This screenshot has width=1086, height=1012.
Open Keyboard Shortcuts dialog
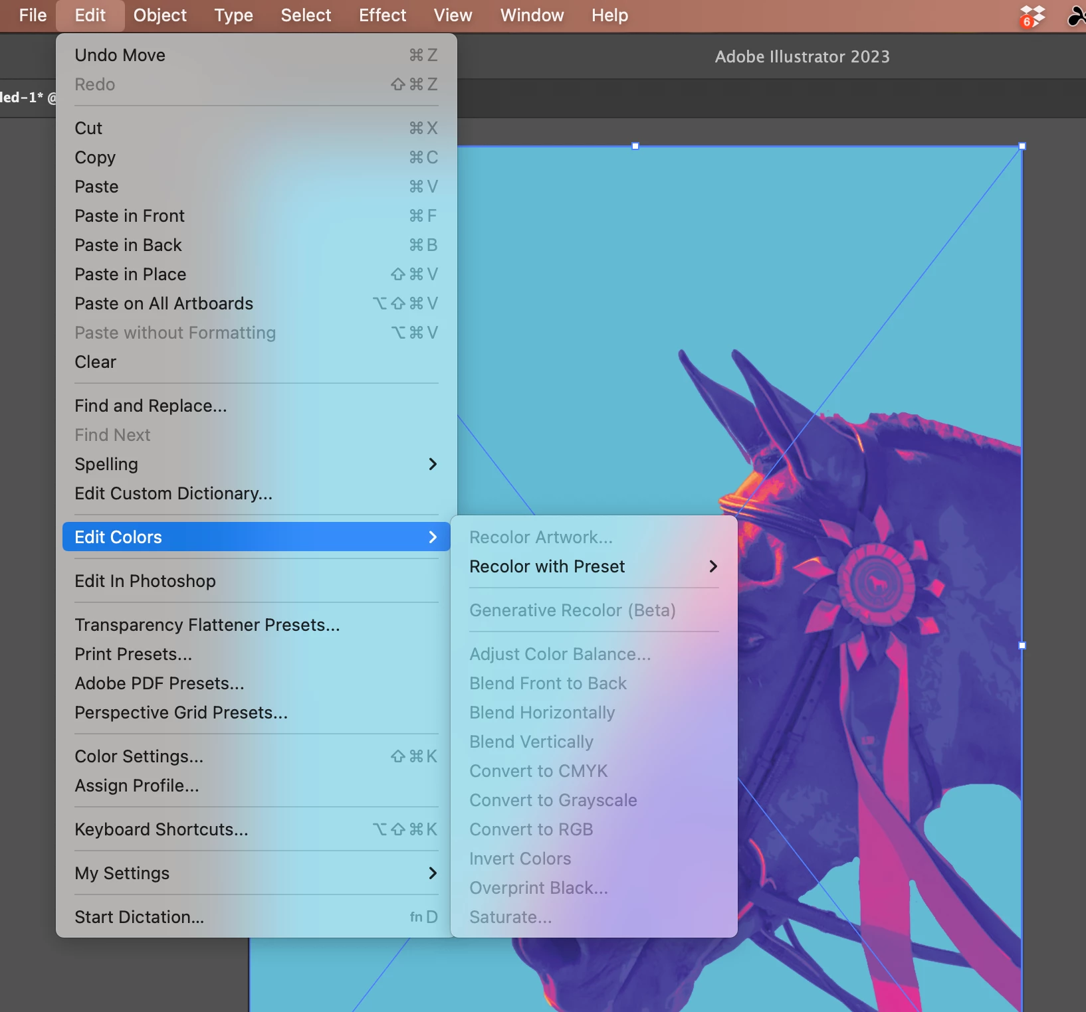[x=256, y=829]
